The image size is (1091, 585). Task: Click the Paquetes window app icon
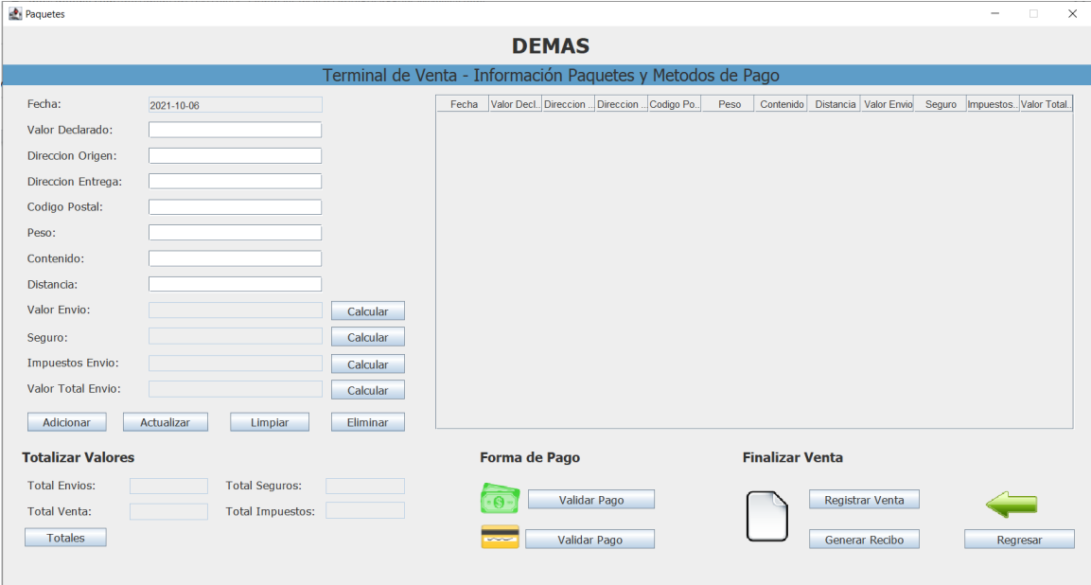[14, 14]
